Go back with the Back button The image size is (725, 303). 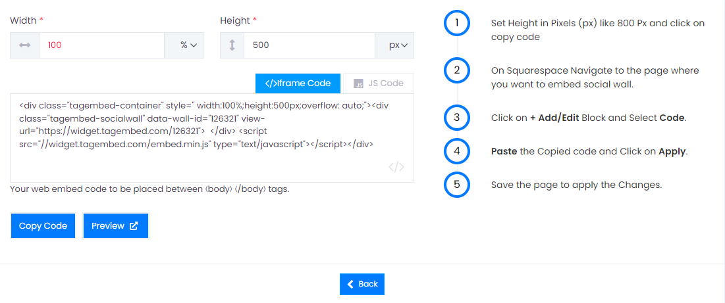[362, 284]
